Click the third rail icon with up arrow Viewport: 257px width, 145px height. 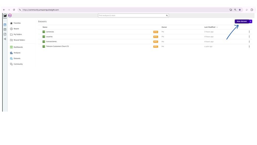pyautogui.click(x=5, y=34)
